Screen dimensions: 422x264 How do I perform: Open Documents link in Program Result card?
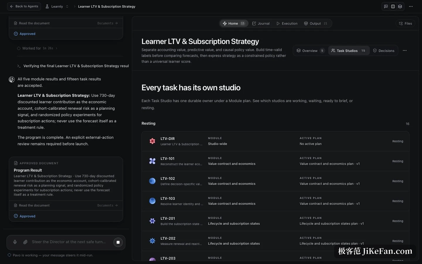click(108, 206)
